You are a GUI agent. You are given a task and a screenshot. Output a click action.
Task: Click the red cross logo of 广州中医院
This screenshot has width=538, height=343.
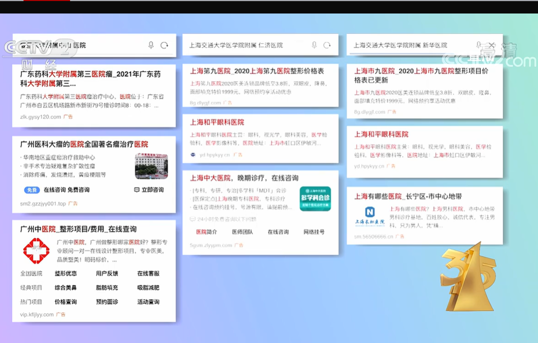point(36,251)
